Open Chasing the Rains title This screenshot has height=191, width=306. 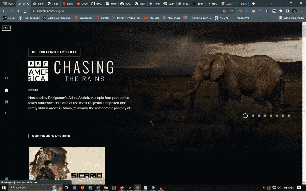coord(84,71)
